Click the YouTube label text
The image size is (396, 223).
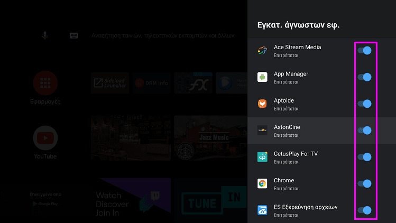pos(45,156)
